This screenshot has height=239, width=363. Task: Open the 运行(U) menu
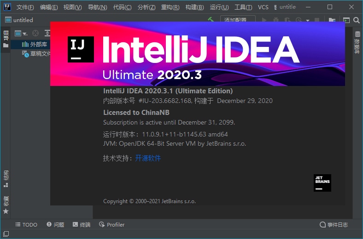(219, 7)
